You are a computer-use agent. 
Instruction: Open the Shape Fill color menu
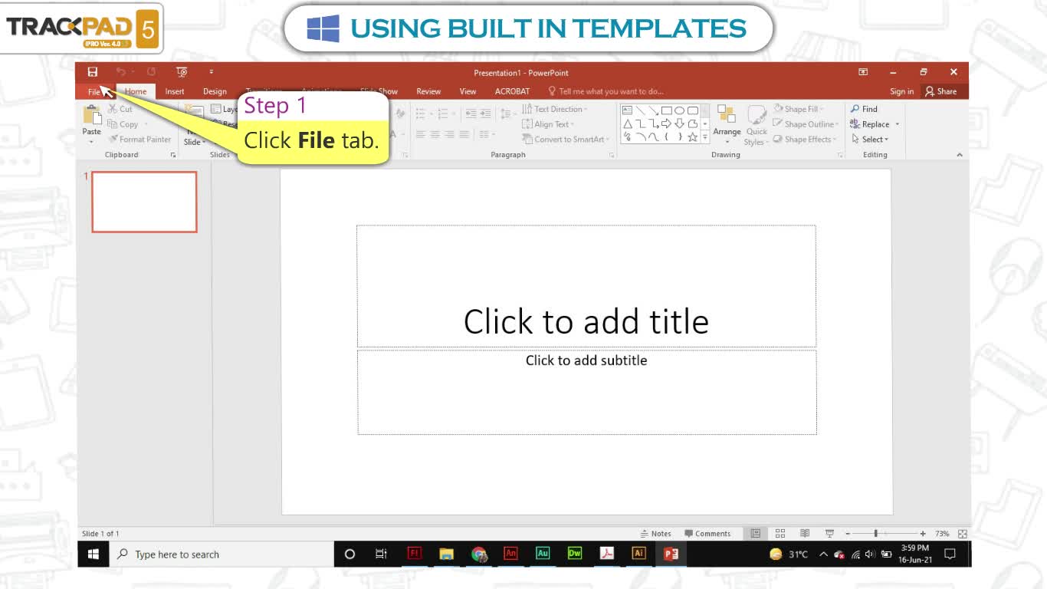(x=799, y=109)
